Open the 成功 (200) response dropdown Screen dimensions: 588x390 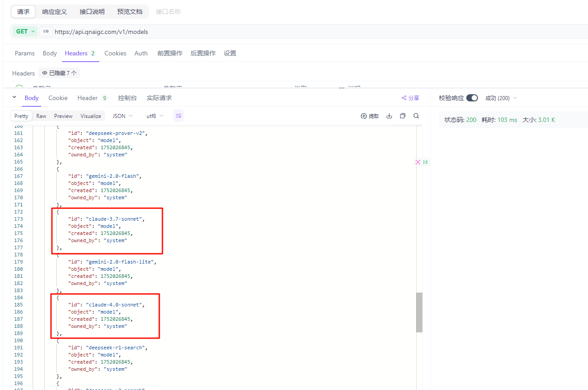[501, 98]
